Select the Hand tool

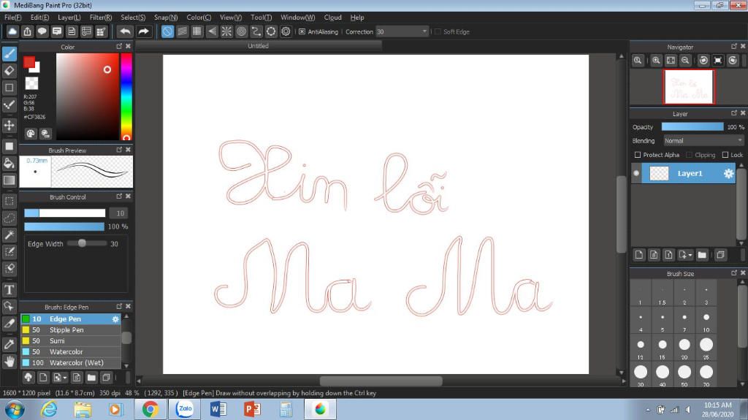pyautogui.click(x=9, y=362)
